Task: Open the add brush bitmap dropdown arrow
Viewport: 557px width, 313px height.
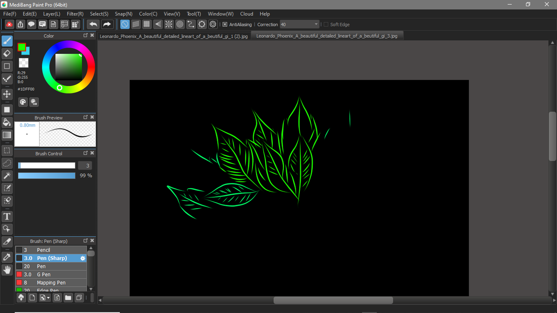Action: [48, 298]
